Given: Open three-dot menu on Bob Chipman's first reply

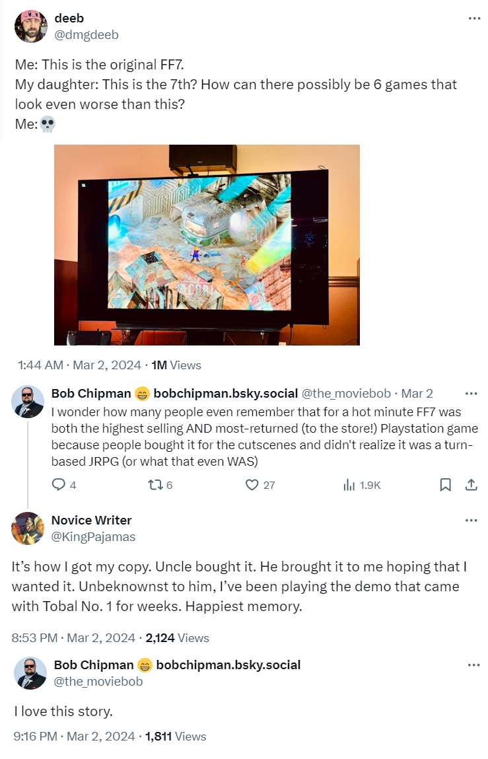Looking at the screenshot, I should tap(471, 394).
